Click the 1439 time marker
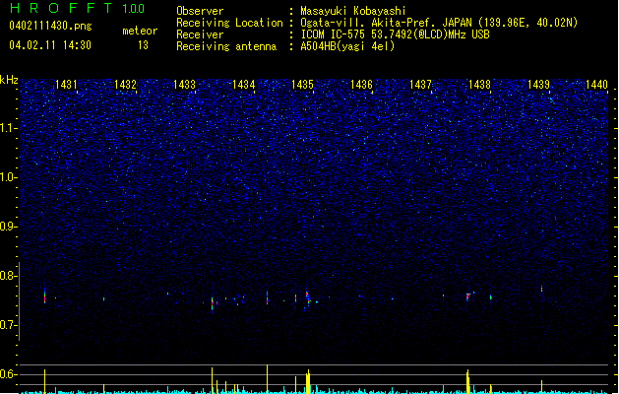The image size is (619, 394). click(x=539, y=84)
